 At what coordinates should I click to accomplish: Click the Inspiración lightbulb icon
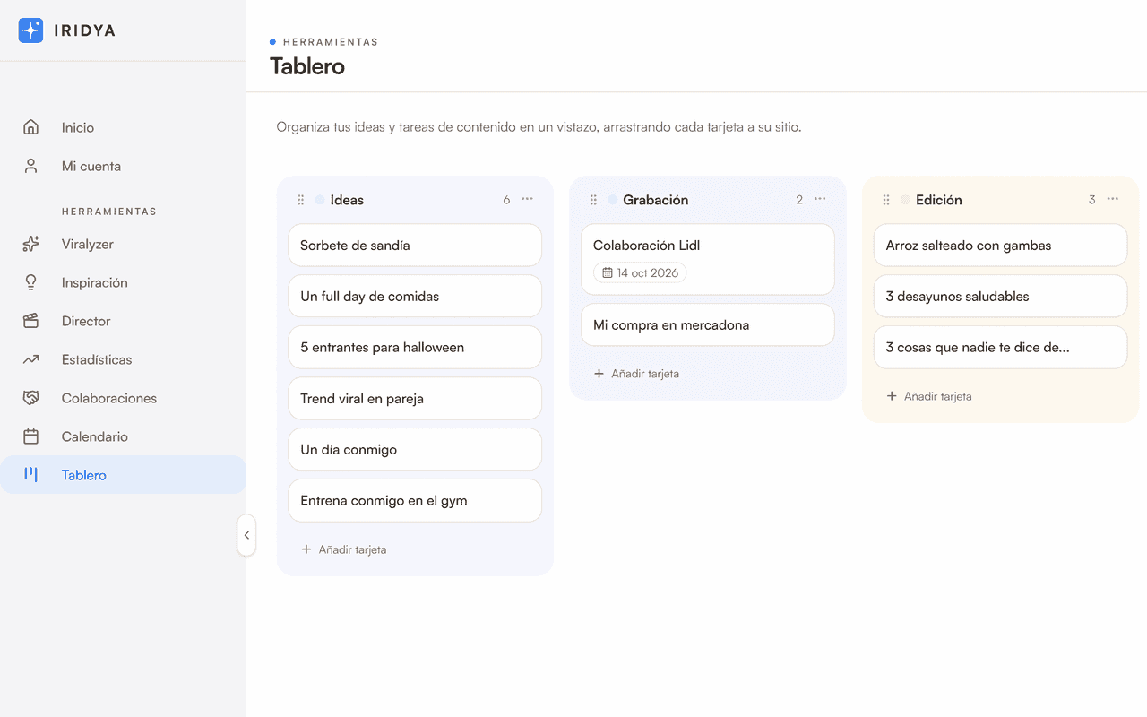(31, 282)
